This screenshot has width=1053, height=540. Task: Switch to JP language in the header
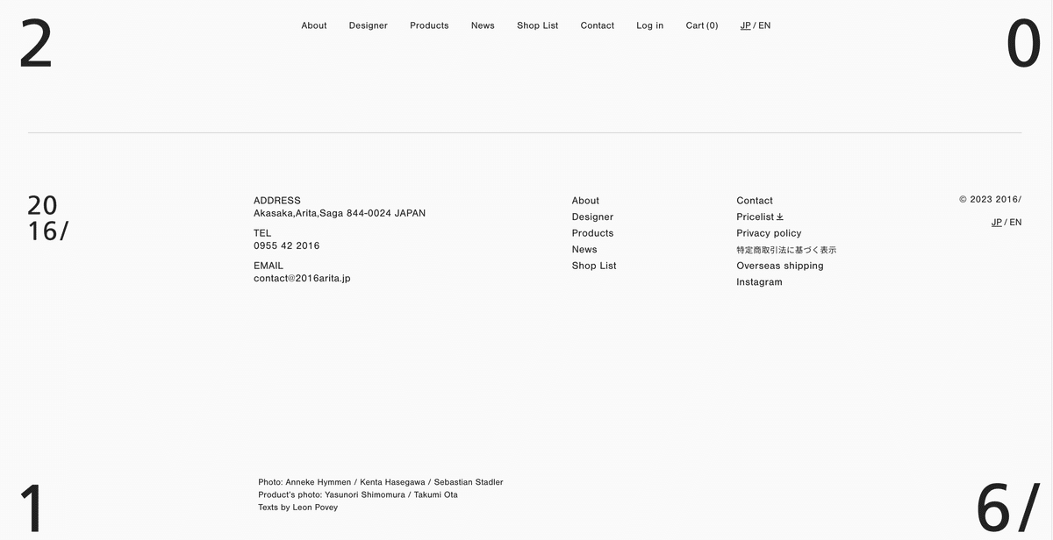click(x=746, y=25)
